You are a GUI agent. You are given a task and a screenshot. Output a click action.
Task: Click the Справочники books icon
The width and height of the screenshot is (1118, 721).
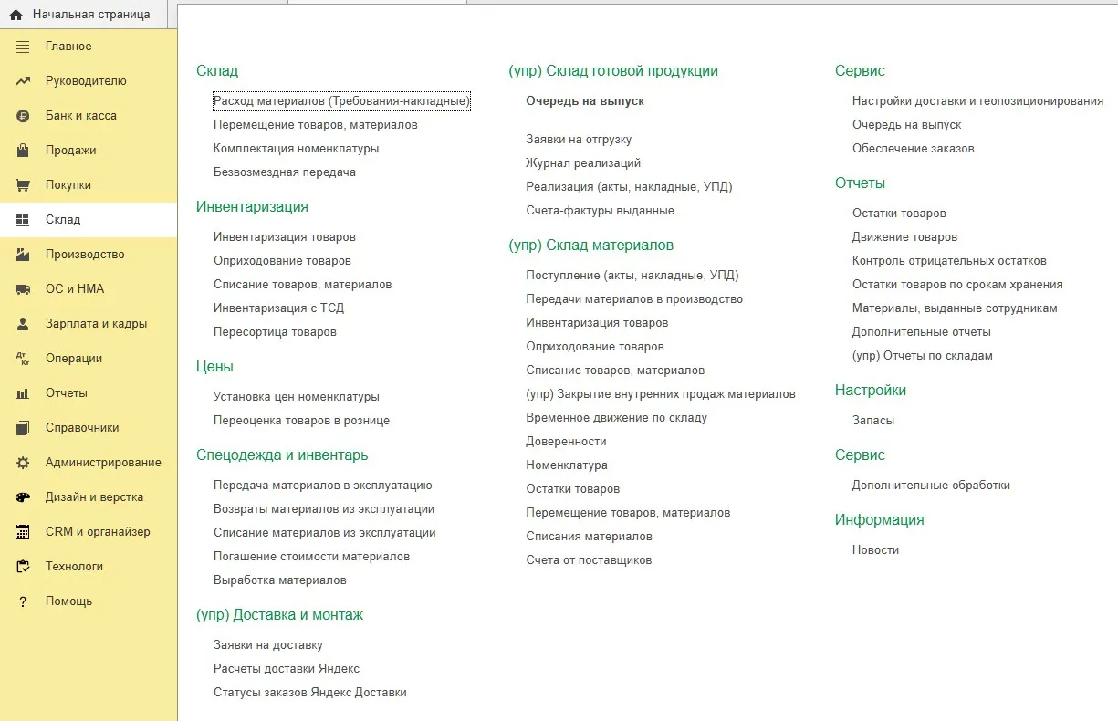click(24, 428)
